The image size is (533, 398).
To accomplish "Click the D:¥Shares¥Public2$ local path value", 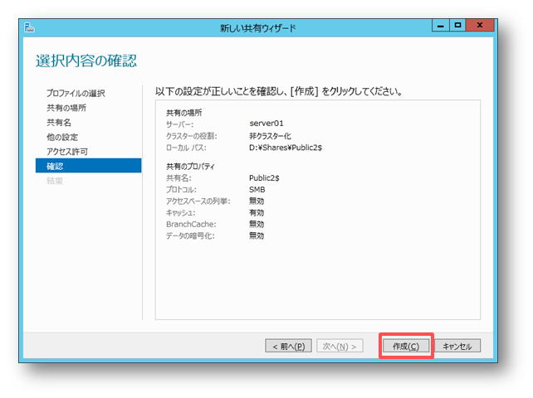I will 286,148.
